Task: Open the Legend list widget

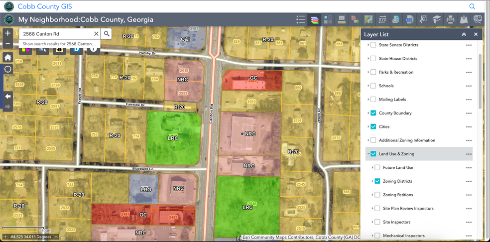Action: tap(300, 20)
